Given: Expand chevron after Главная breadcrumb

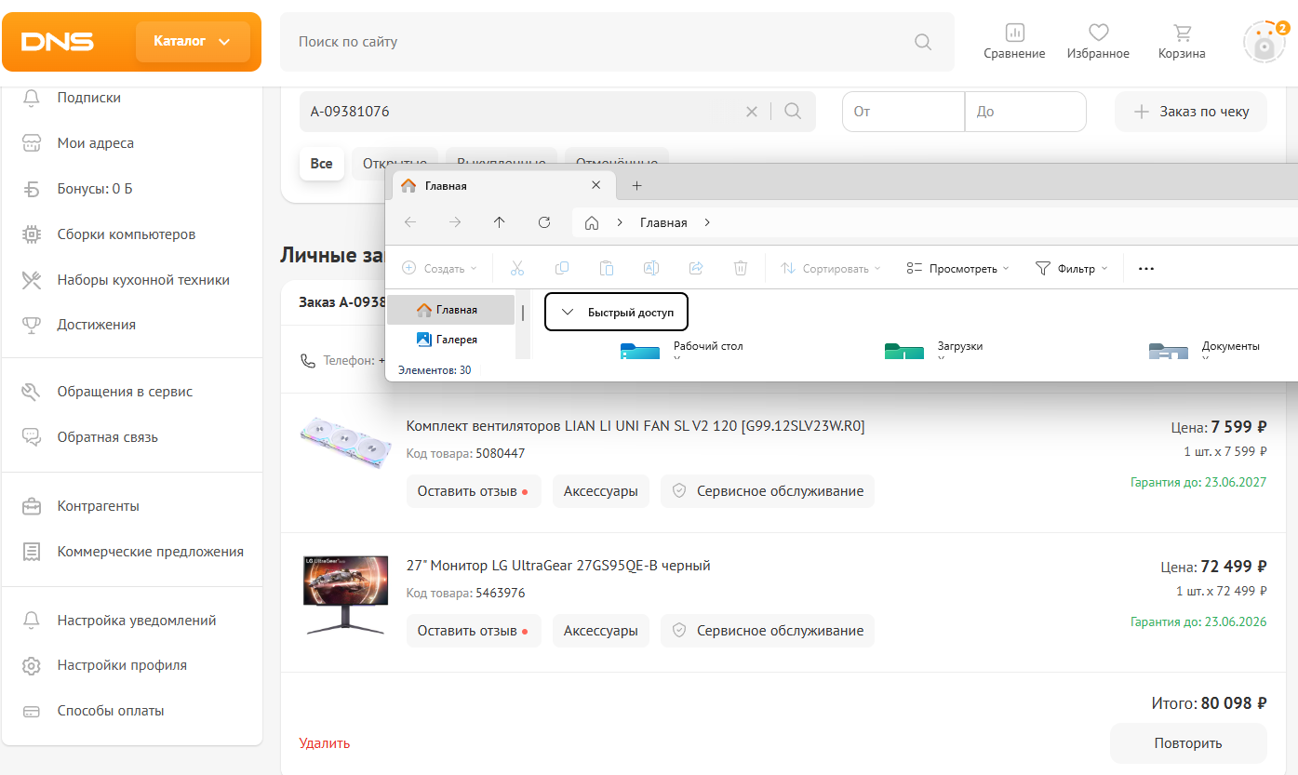Looking at the screenshot, I should (x=707, y=222).
